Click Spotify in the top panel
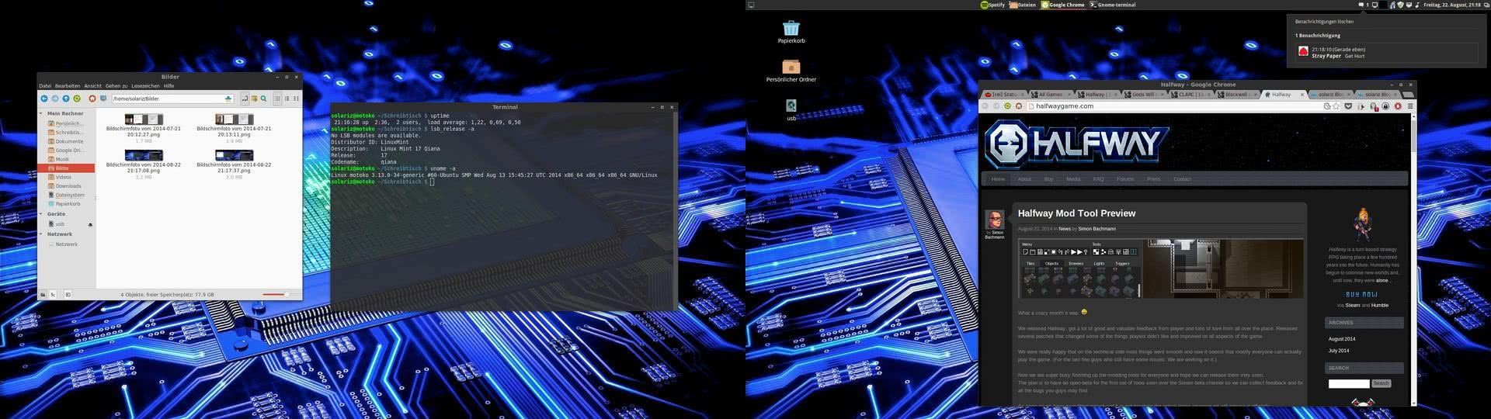Screen dimensions: 1491x419 click(x=992, y=5)
